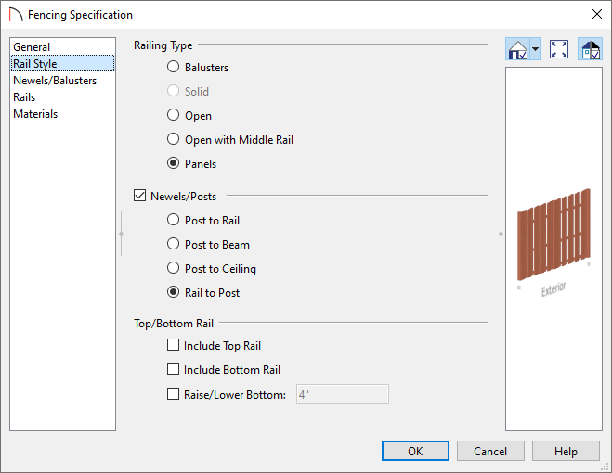Switch to the Newels/Balusters panel
Screen dimensions: 612x473
[x=55, y=81]
